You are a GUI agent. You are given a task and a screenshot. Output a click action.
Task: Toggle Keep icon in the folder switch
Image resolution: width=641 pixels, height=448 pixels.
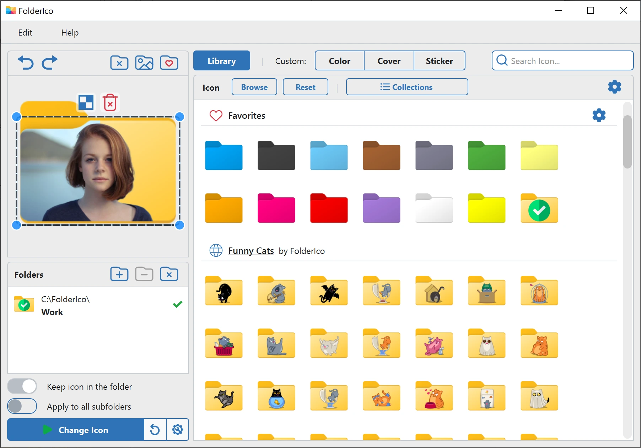click(22, 386)
